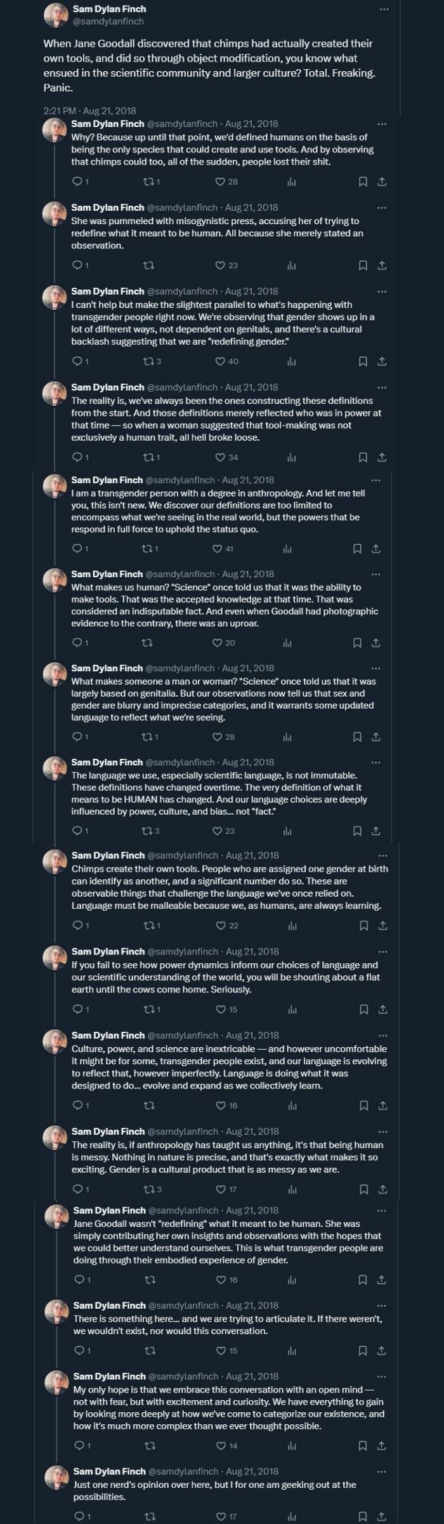Viewport: 444px width, 1524px height.
Task: View analytics for "What makes us human?" tweet
Action: [287, 643]
